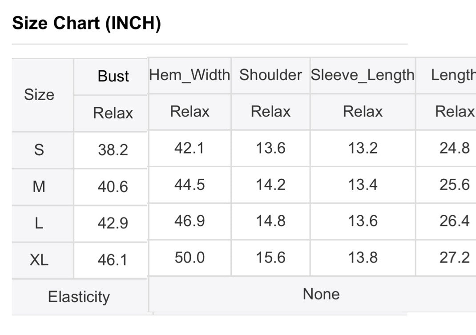This screenshot has width=476, height=335.
Task: Select the 44.5 hem width value
Action: click(190, 185)
